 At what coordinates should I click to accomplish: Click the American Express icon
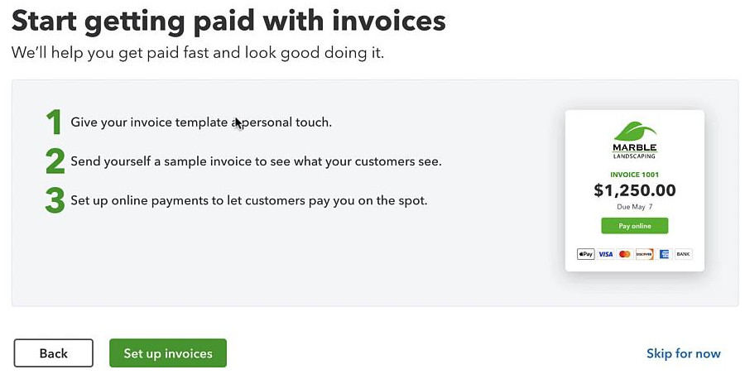664,254
